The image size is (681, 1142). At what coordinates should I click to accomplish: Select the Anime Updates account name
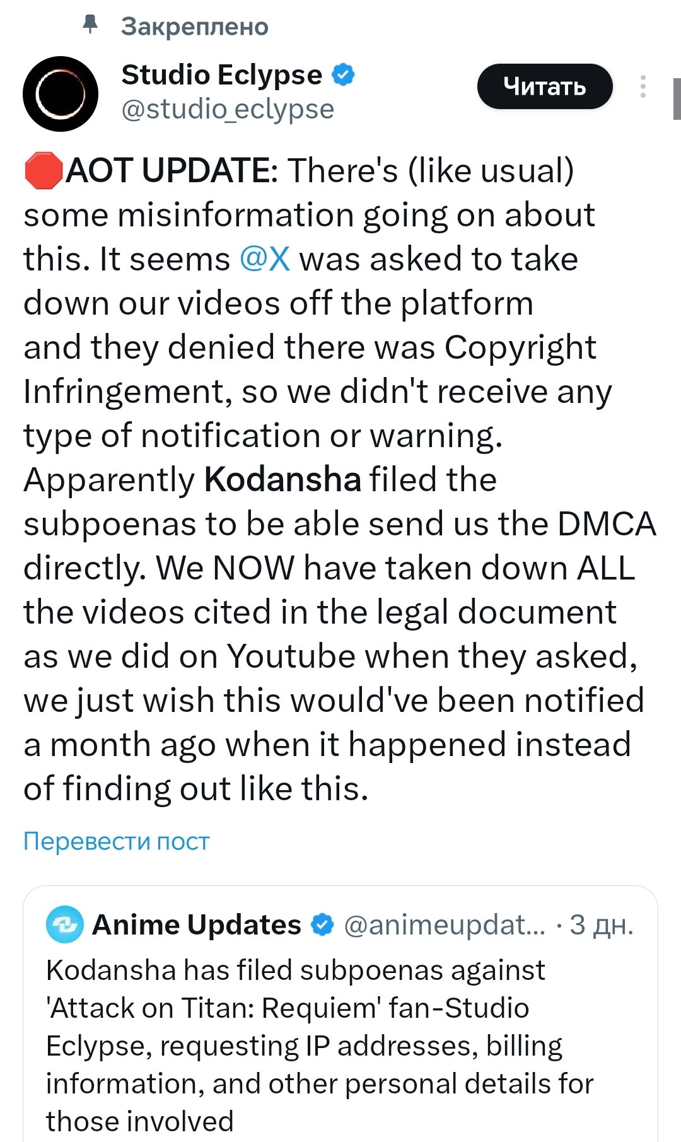pos(197,924)
